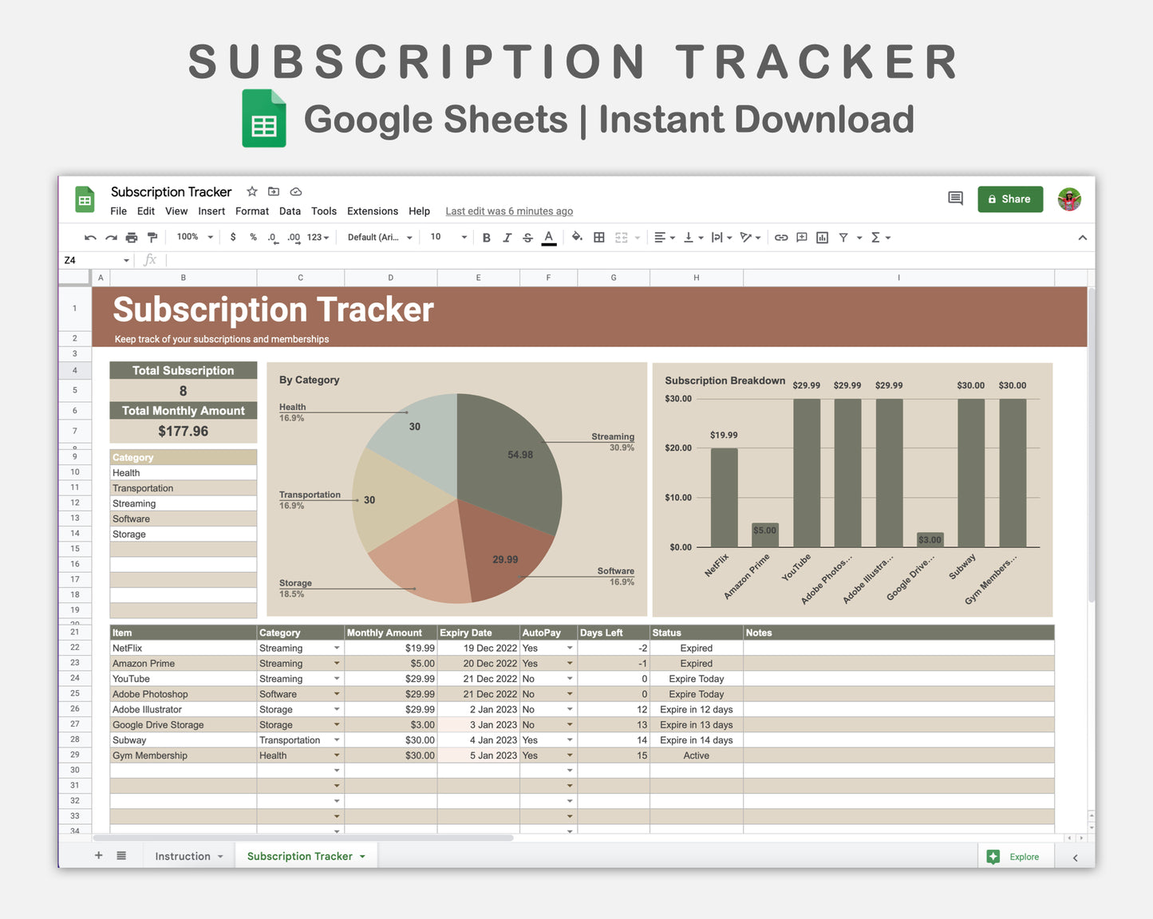Apply percent format
Image resolution: width=1153 pixels, height=919 pixels.
253,237
